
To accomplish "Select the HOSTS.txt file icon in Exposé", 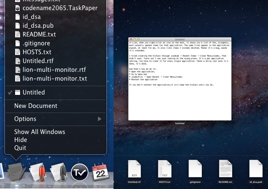I will [165, 169].
